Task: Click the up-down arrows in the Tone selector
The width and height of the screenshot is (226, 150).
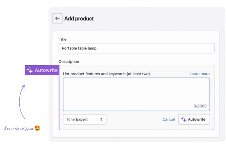Action: pos(101,119)
